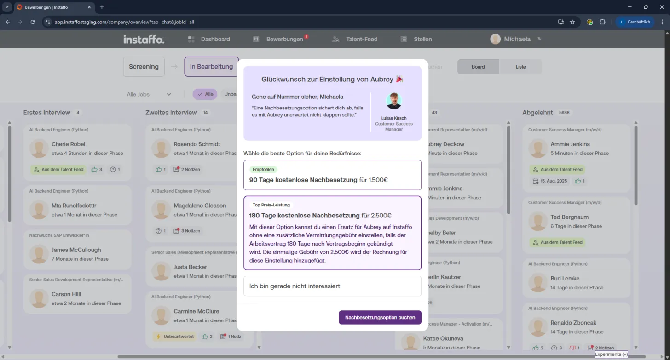The height and width of the screenshot is (360, 670).
Task: Select the 90 Tage kostenlose Nachbesetzung option
Action: coord(332,175)
